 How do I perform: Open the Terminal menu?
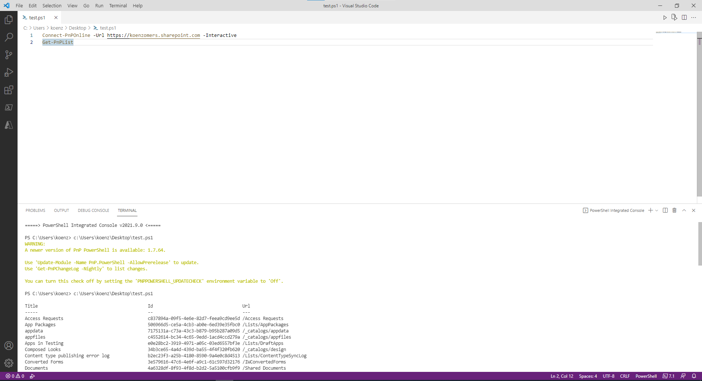(x=118, y=5)
